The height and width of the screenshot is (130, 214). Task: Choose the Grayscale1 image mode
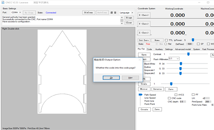coord(149,70)
